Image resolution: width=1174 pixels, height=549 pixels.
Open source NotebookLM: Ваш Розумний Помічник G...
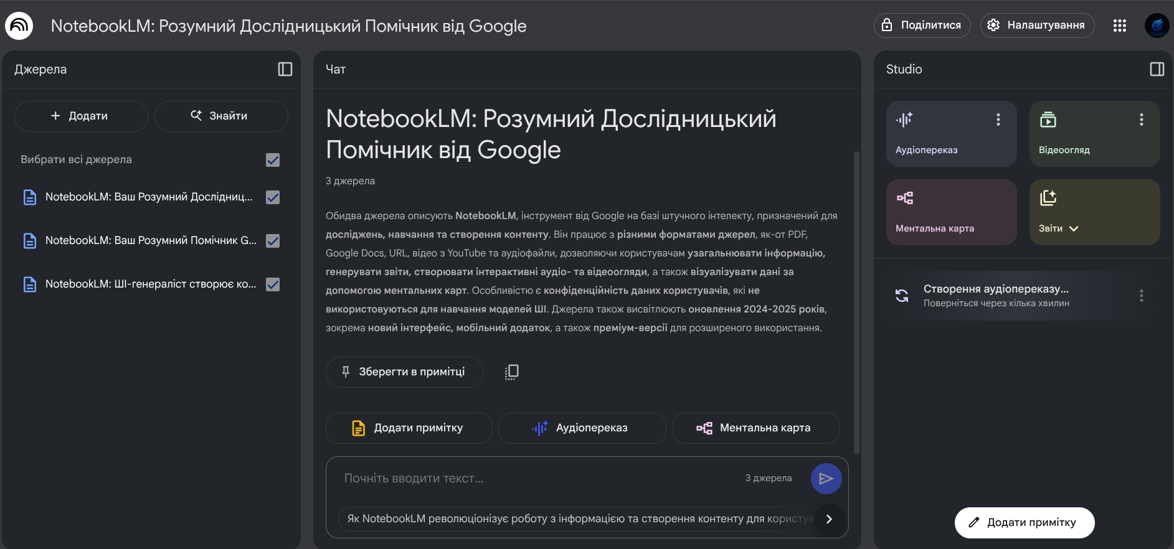(x=151, y=241)
